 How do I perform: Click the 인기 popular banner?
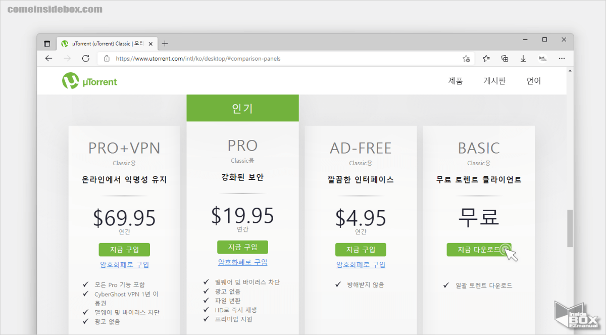tap(242, 108)
